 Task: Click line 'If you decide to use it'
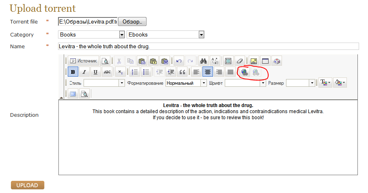tap(208, 118)
